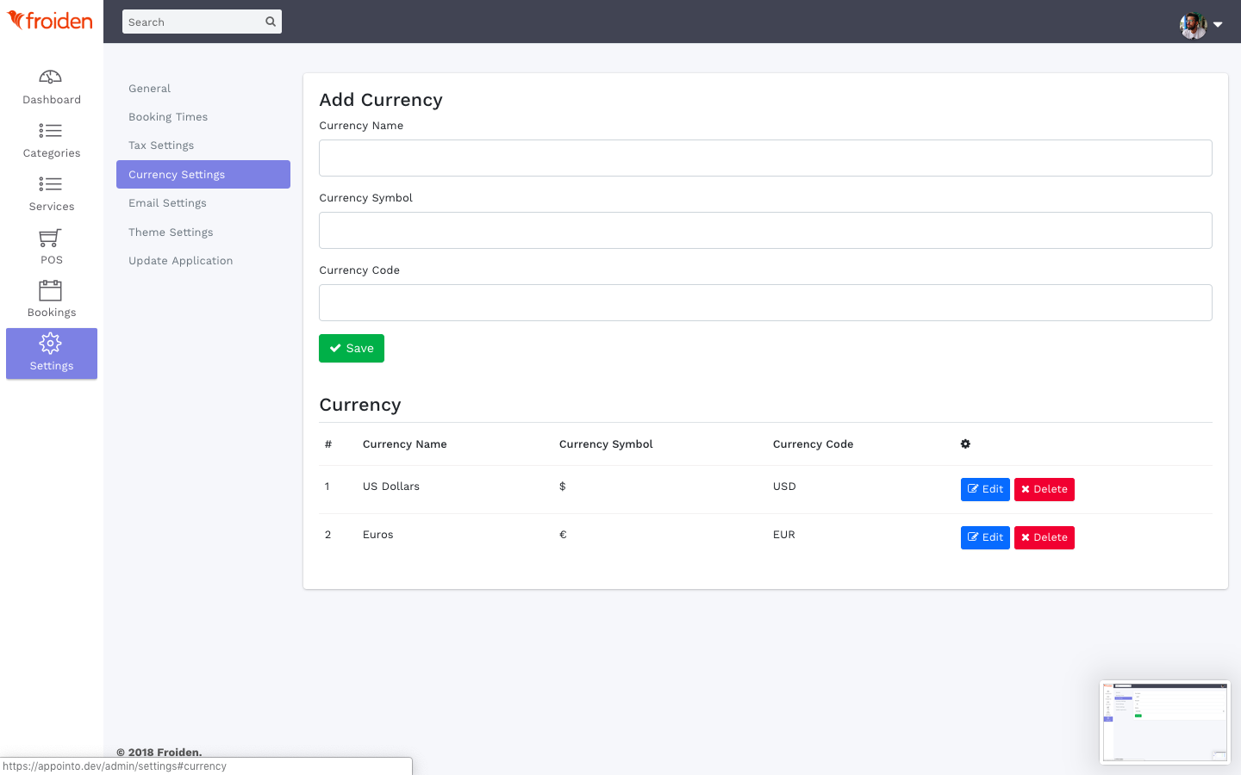Open the Bookings calendar icon
Image resolution: width=1241 pixels, height=775 pixels.
click(x=51, y=291)
